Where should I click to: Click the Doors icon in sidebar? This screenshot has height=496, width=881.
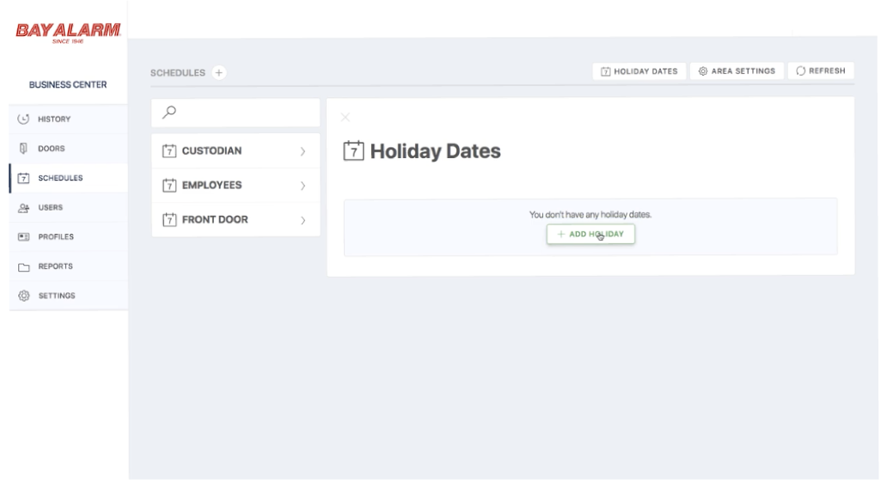[23, 149]
